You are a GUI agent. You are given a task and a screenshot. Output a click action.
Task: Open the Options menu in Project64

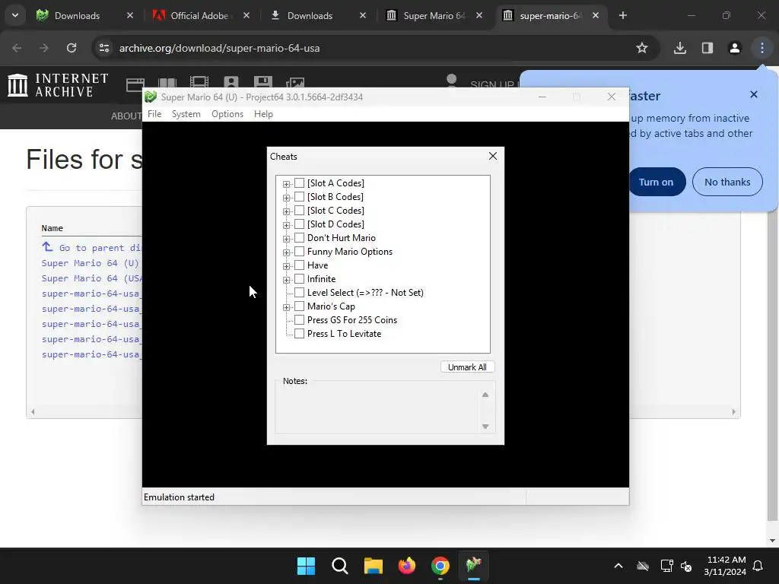227,114
